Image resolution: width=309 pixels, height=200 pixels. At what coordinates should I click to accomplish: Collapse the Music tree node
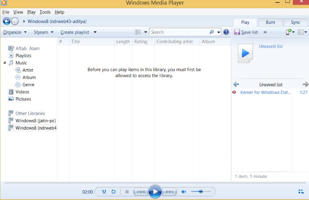click(x=5, y=63)
